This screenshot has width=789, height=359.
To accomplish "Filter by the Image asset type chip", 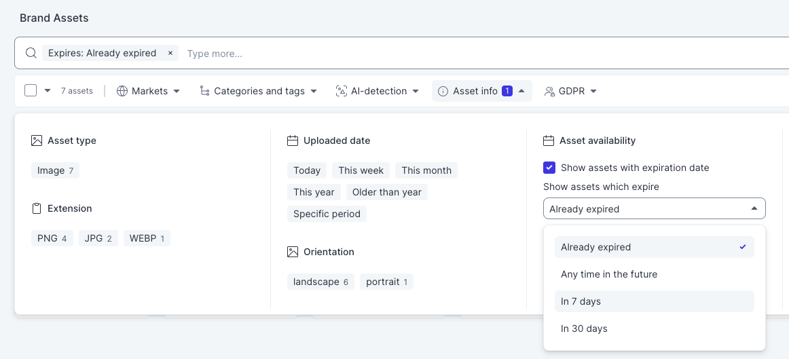I will pyautogui.click(x=56, y=170).
